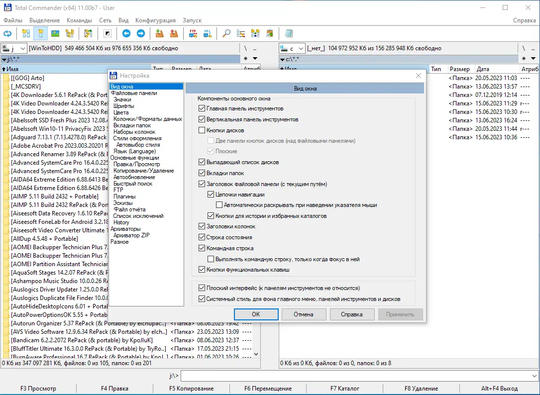Open right panel history dropdown arrow
Image resolution: width=540 pixels, height=395 pixels.
[533, 59]
